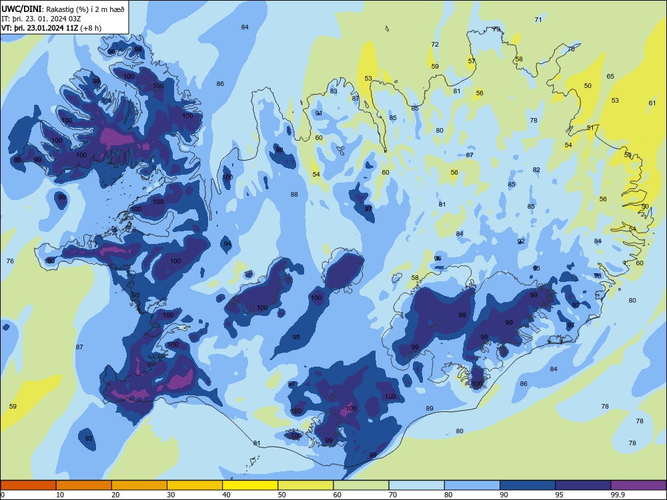This screenshot has width=667, height=500.
Task: Click the 40–50 bright yellow legend swatch
Action: [x=250, y=485]
